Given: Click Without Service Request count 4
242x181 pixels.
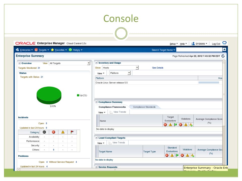Looking at the screenshot, I should click(76, 162).
